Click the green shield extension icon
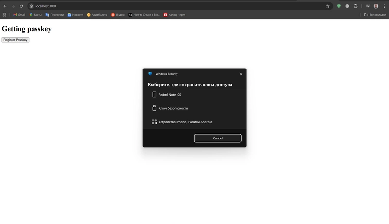Viewport: 389px width, 224px height. (x=339, y=6)
